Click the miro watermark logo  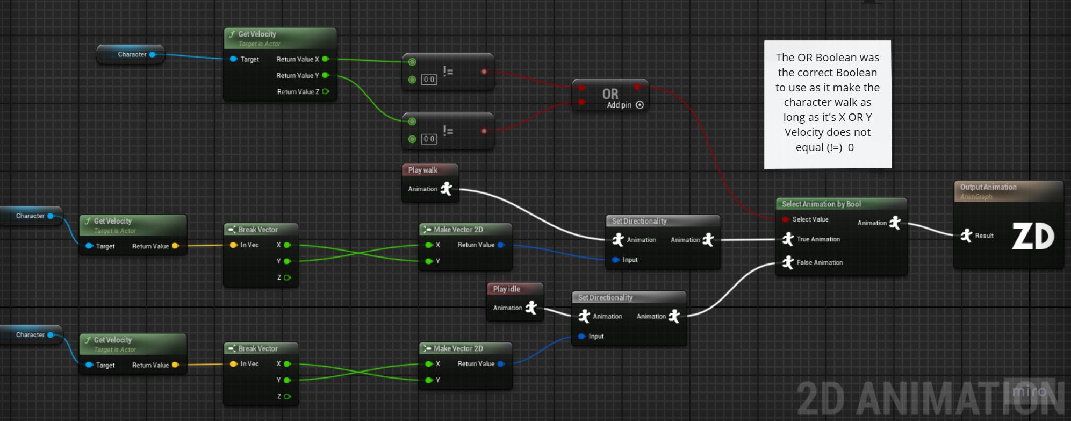[1029, 391]
